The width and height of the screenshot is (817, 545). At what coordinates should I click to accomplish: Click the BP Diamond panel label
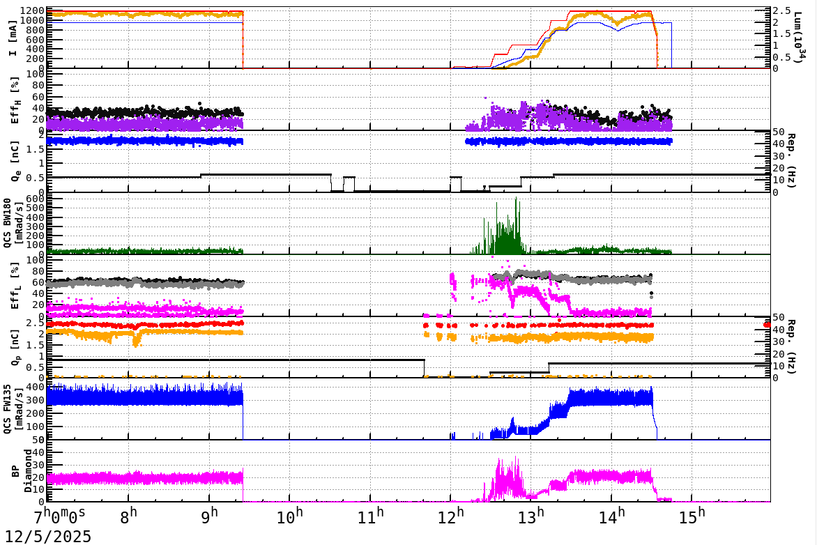[21, 471]
